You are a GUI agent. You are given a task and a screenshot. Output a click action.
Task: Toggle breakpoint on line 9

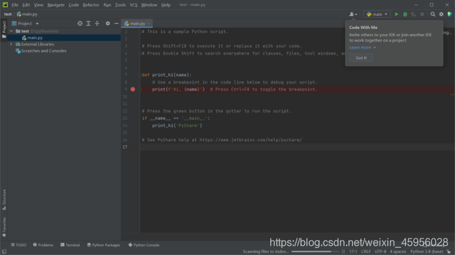[133, 89]
